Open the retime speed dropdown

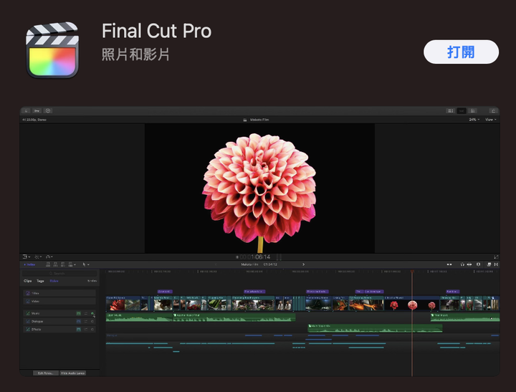tap(49, 257)
